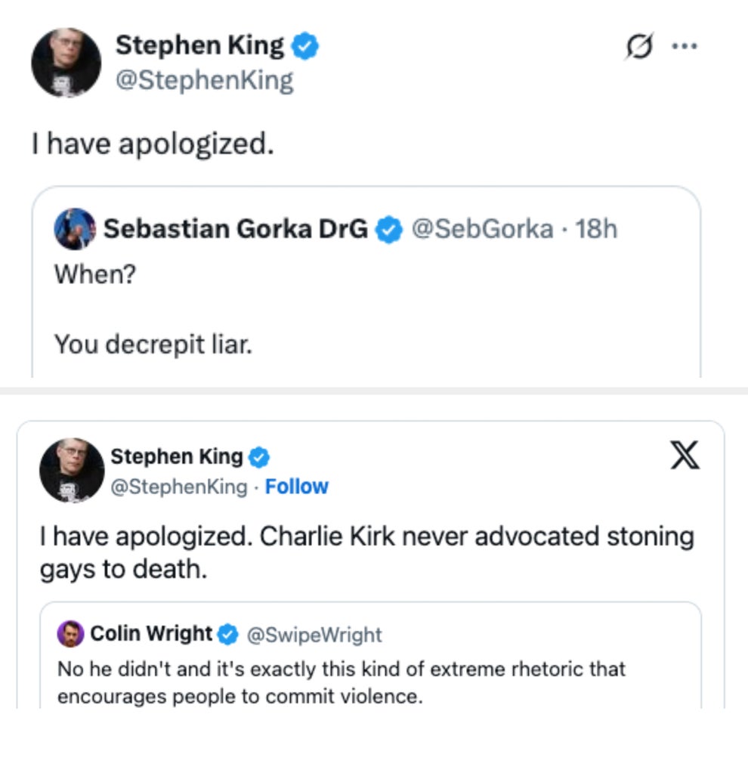Click Stephen King's verified badge in top tweet
748x782 pixels.
tap(305, 45)
